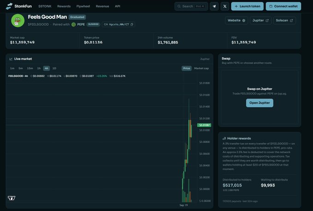Select the 15m chart interval
Image resolution: width=313 pixels, height=211 pixels.
point(30,68)
